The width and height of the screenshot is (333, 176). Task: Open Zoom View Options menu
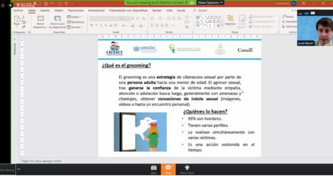point(210,3)
